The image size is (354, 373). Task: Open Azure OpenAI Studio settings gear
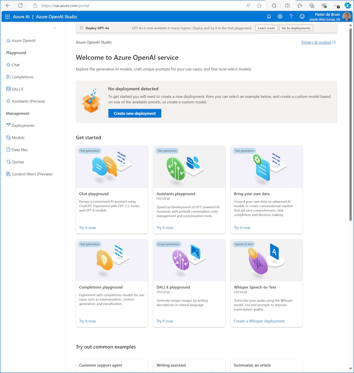coord(280,16)
